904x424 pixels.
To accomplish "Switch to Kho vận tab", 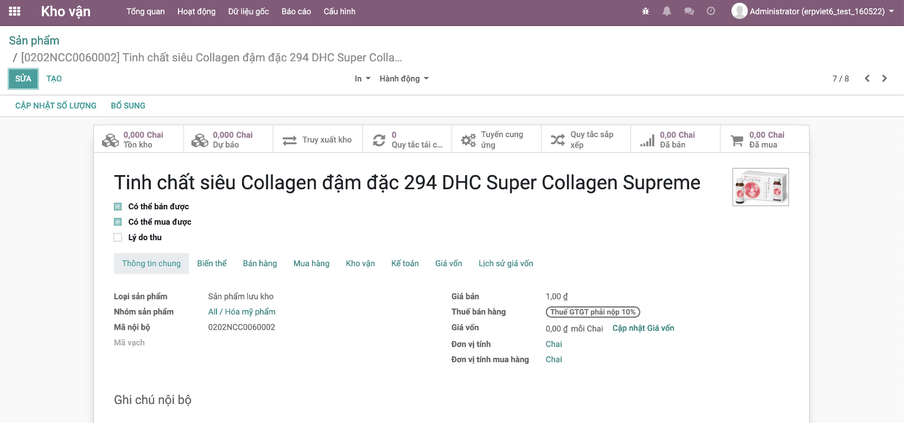I will point(360,264).
